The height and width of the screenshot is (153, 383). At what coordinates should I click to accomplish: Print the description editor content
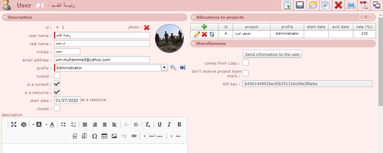tap(24, 124)
